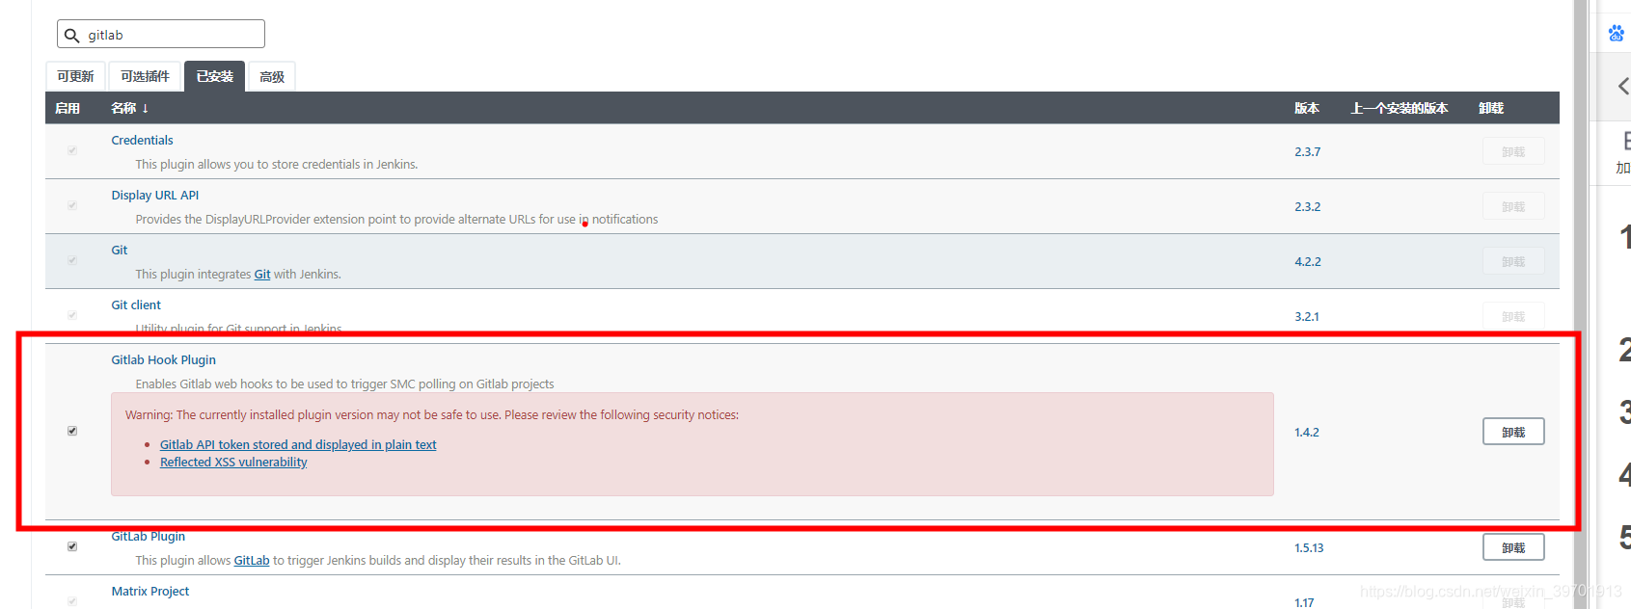Disable the Gitlab Hook Plugin checkbox
This screenshot has width=1631, height=609.
coord(72,431)
